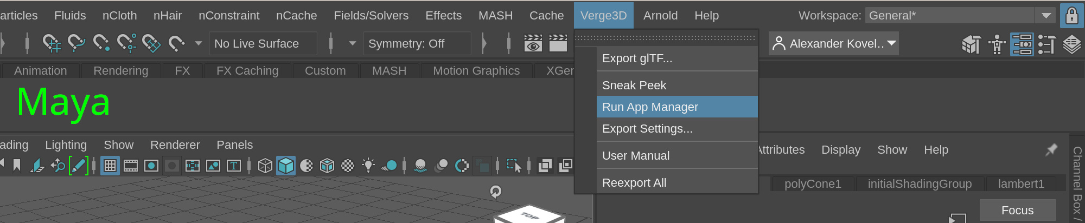Lock the workspace with padlock icon
The image size is (1085, 223).
coord(1072,16)
